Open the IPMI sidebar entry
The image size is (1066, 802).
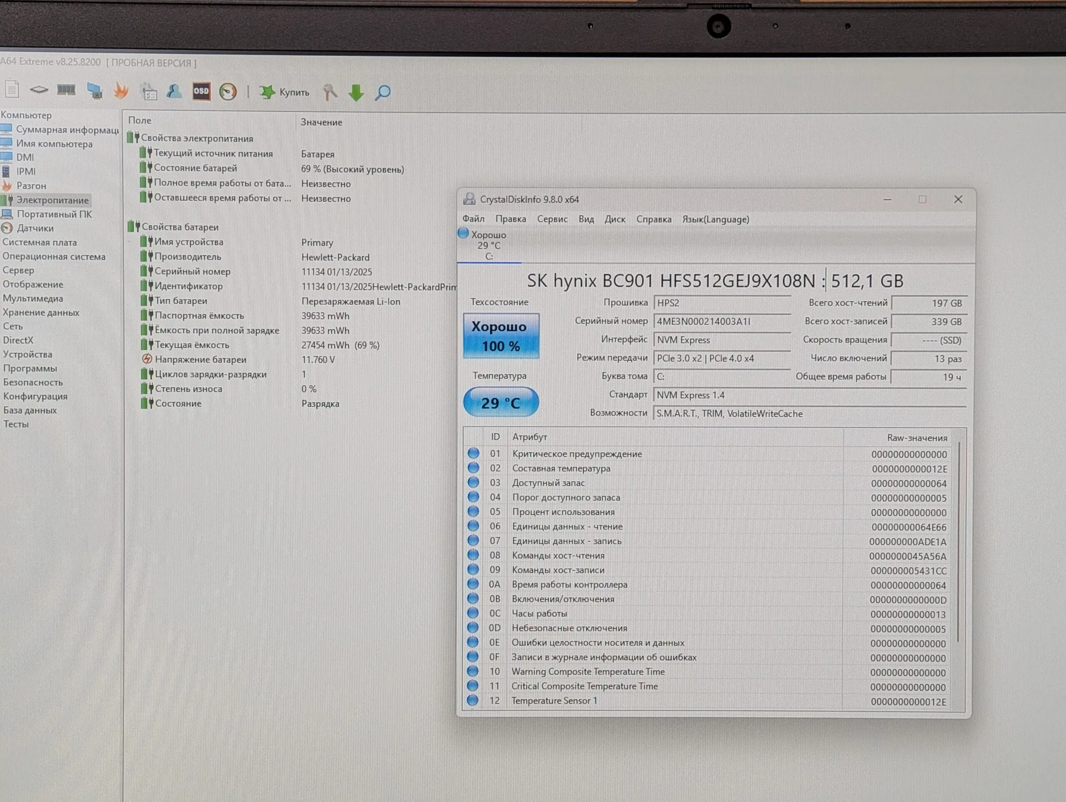(x=19, y=171)
